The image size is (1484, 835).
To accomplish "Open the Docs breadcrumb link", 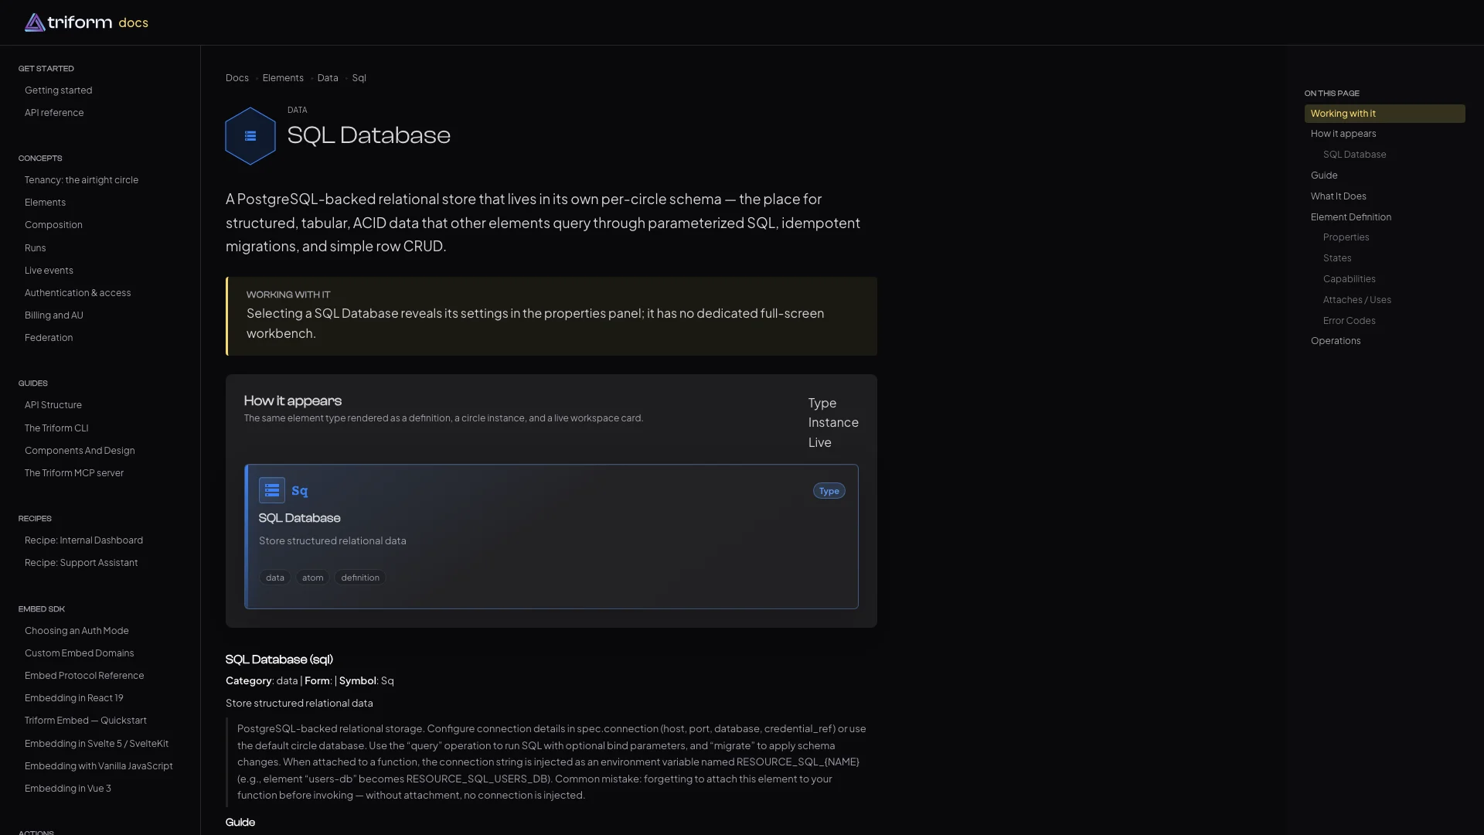I will pyautogui.click(x=237, y=78).
